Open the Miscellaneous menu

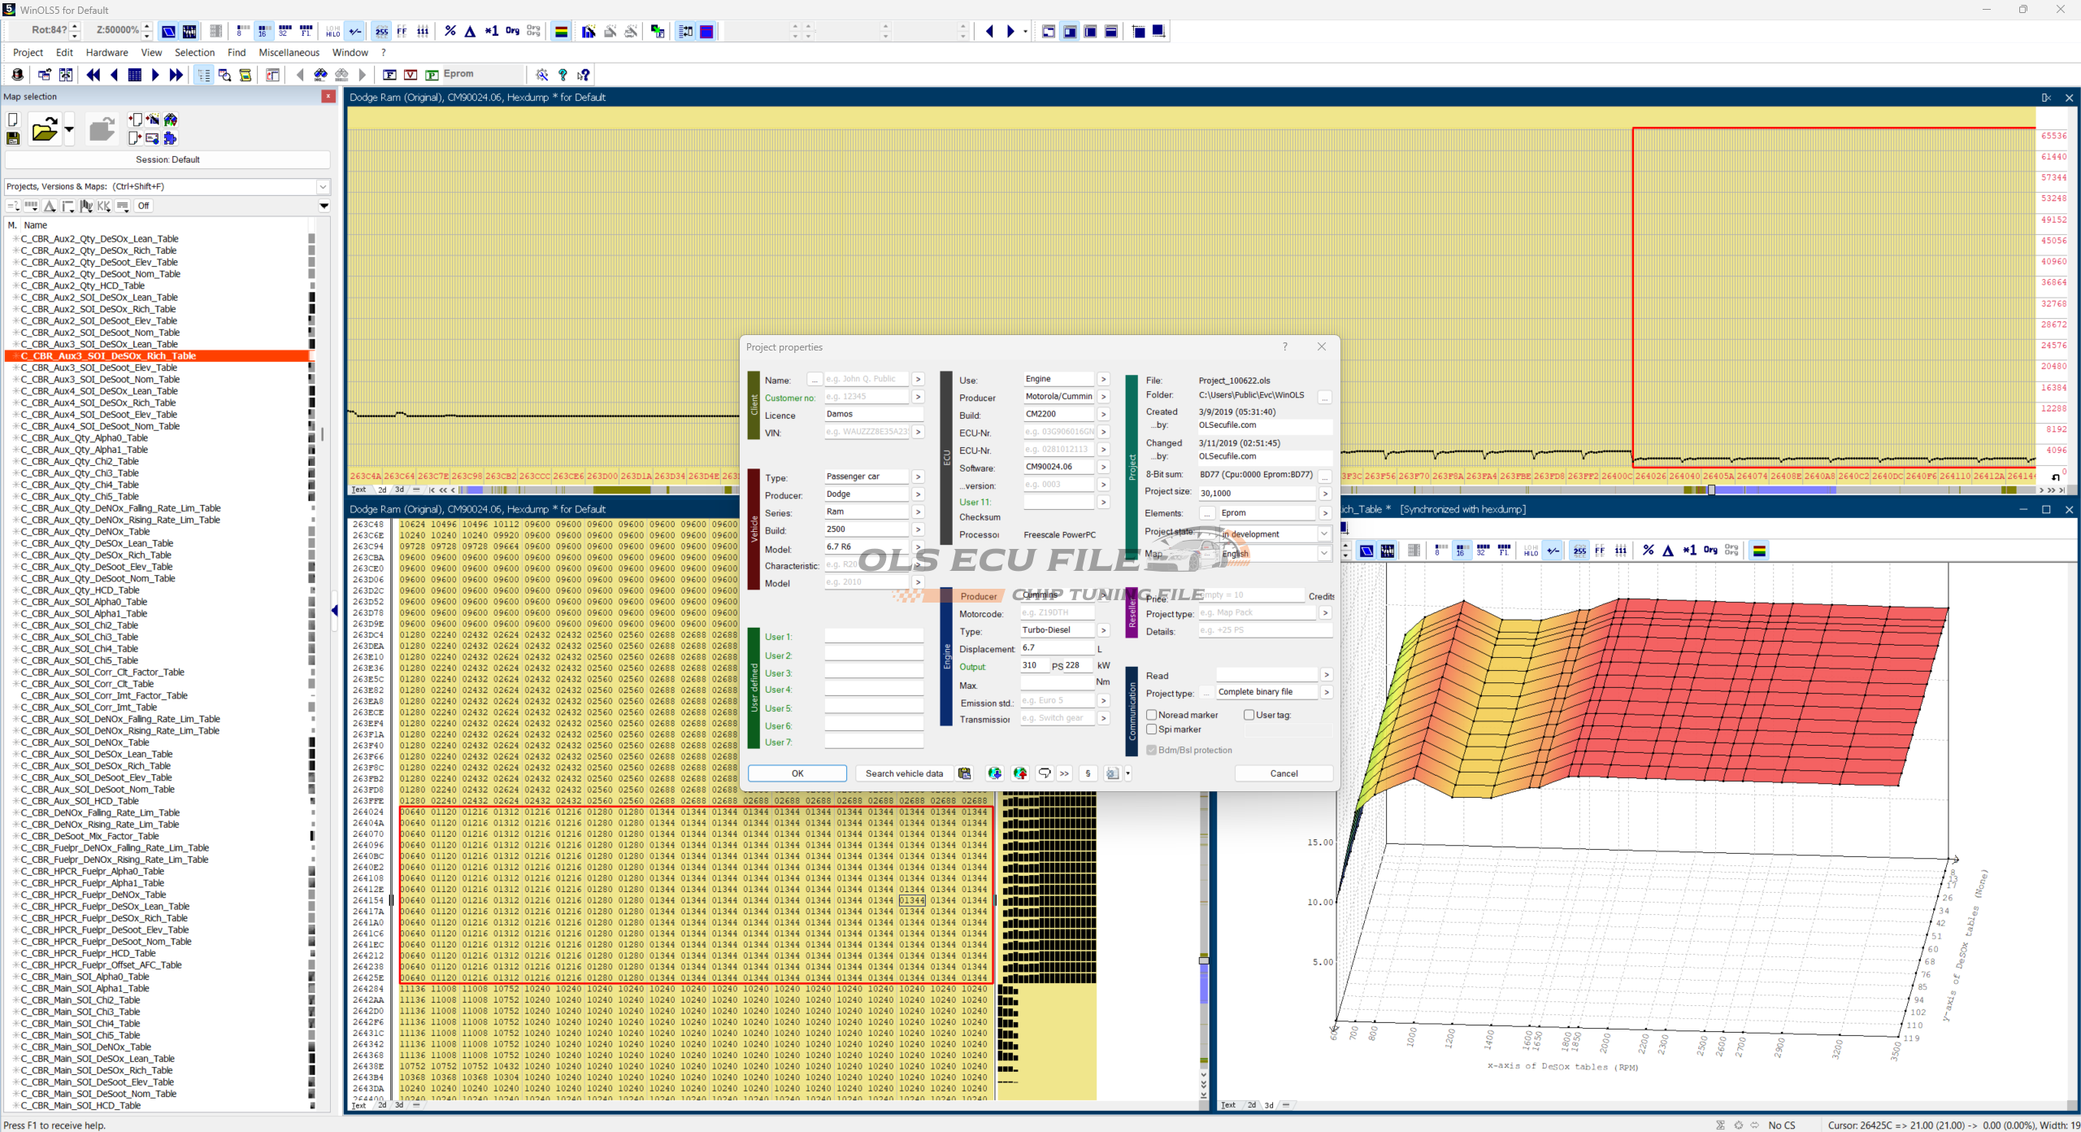tap(289, 52)
